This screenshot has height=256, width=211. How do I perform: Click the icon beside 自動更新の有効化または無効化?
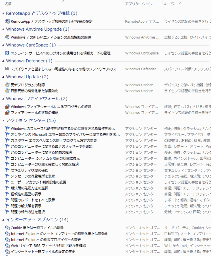pos(7,91)
